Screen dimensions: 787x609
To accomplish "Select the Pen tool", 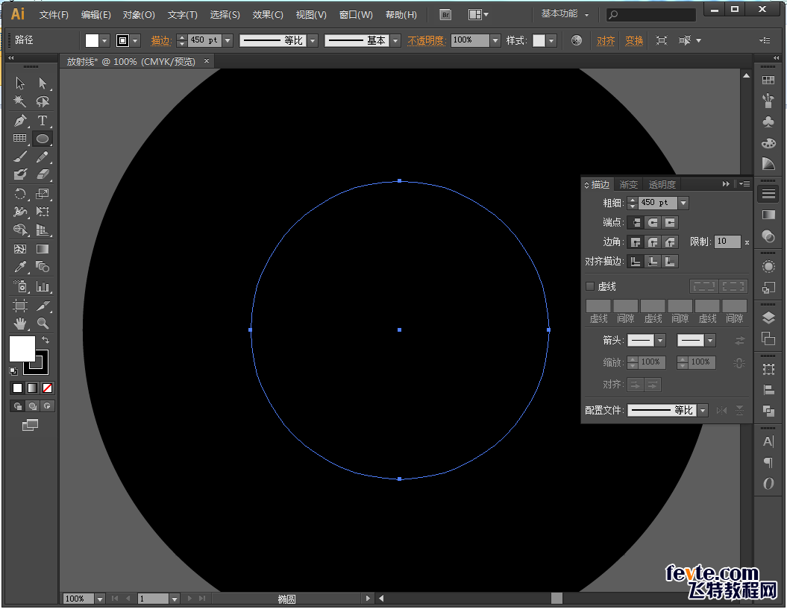I will [x=20, y=121].
